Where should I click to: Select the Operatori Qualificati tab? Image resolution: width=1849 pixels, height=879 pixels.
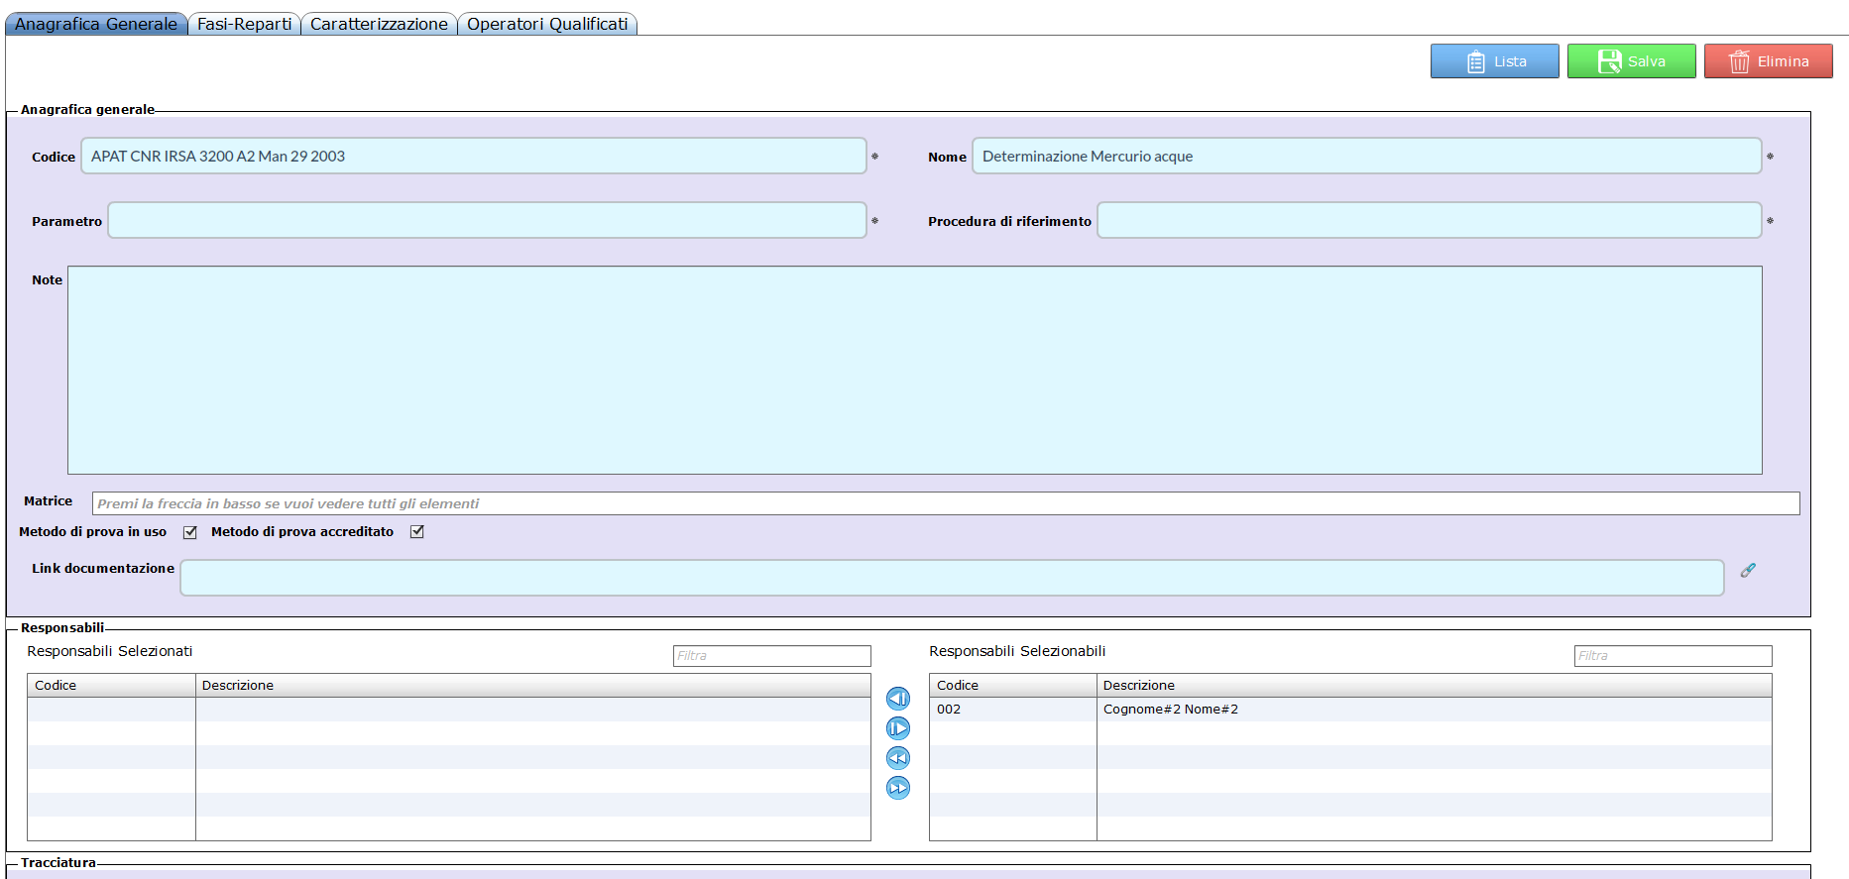pos(547,24)
